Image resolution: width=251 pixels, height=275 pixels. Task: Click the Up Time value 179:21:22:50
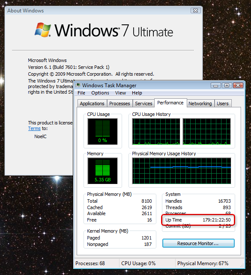(x=217, y=220)
